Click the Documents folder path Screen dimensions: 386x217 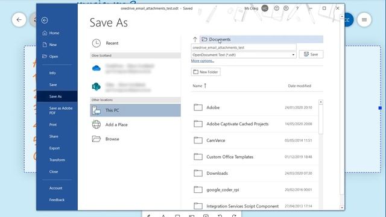(x=261, y=39)
